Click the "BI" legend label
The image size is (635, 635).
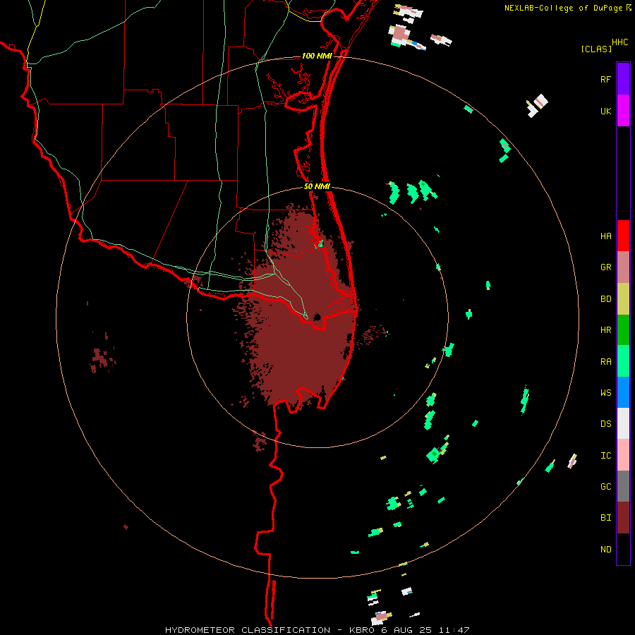[x=605, y=518]
